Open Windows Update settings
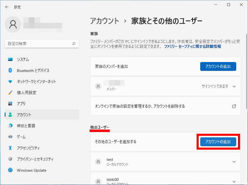248x185 pixels. pos(42,170)
